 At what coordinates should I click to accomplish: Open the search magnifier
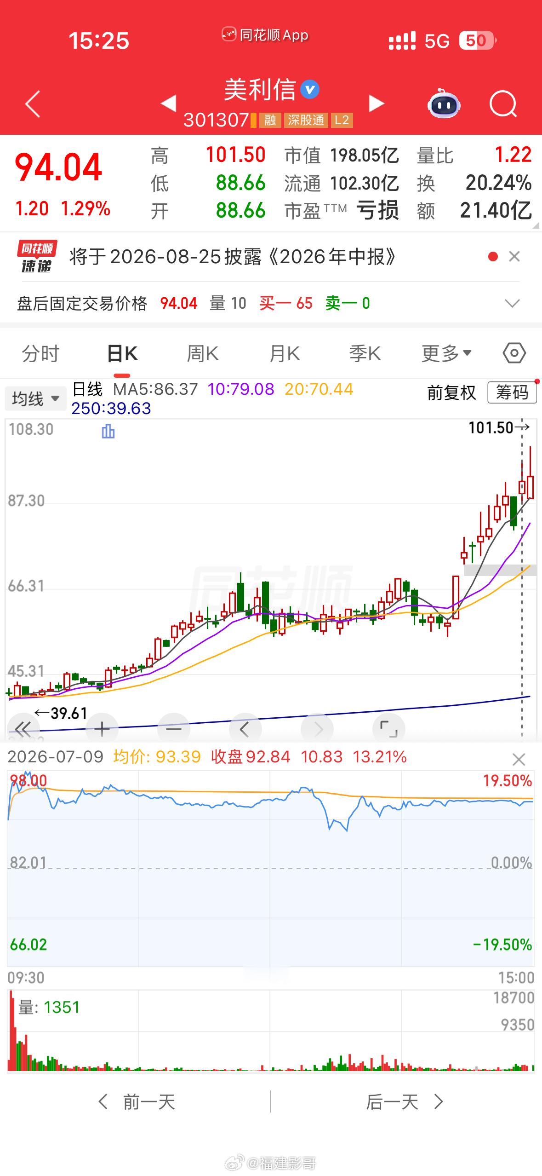tap(503, 104)
